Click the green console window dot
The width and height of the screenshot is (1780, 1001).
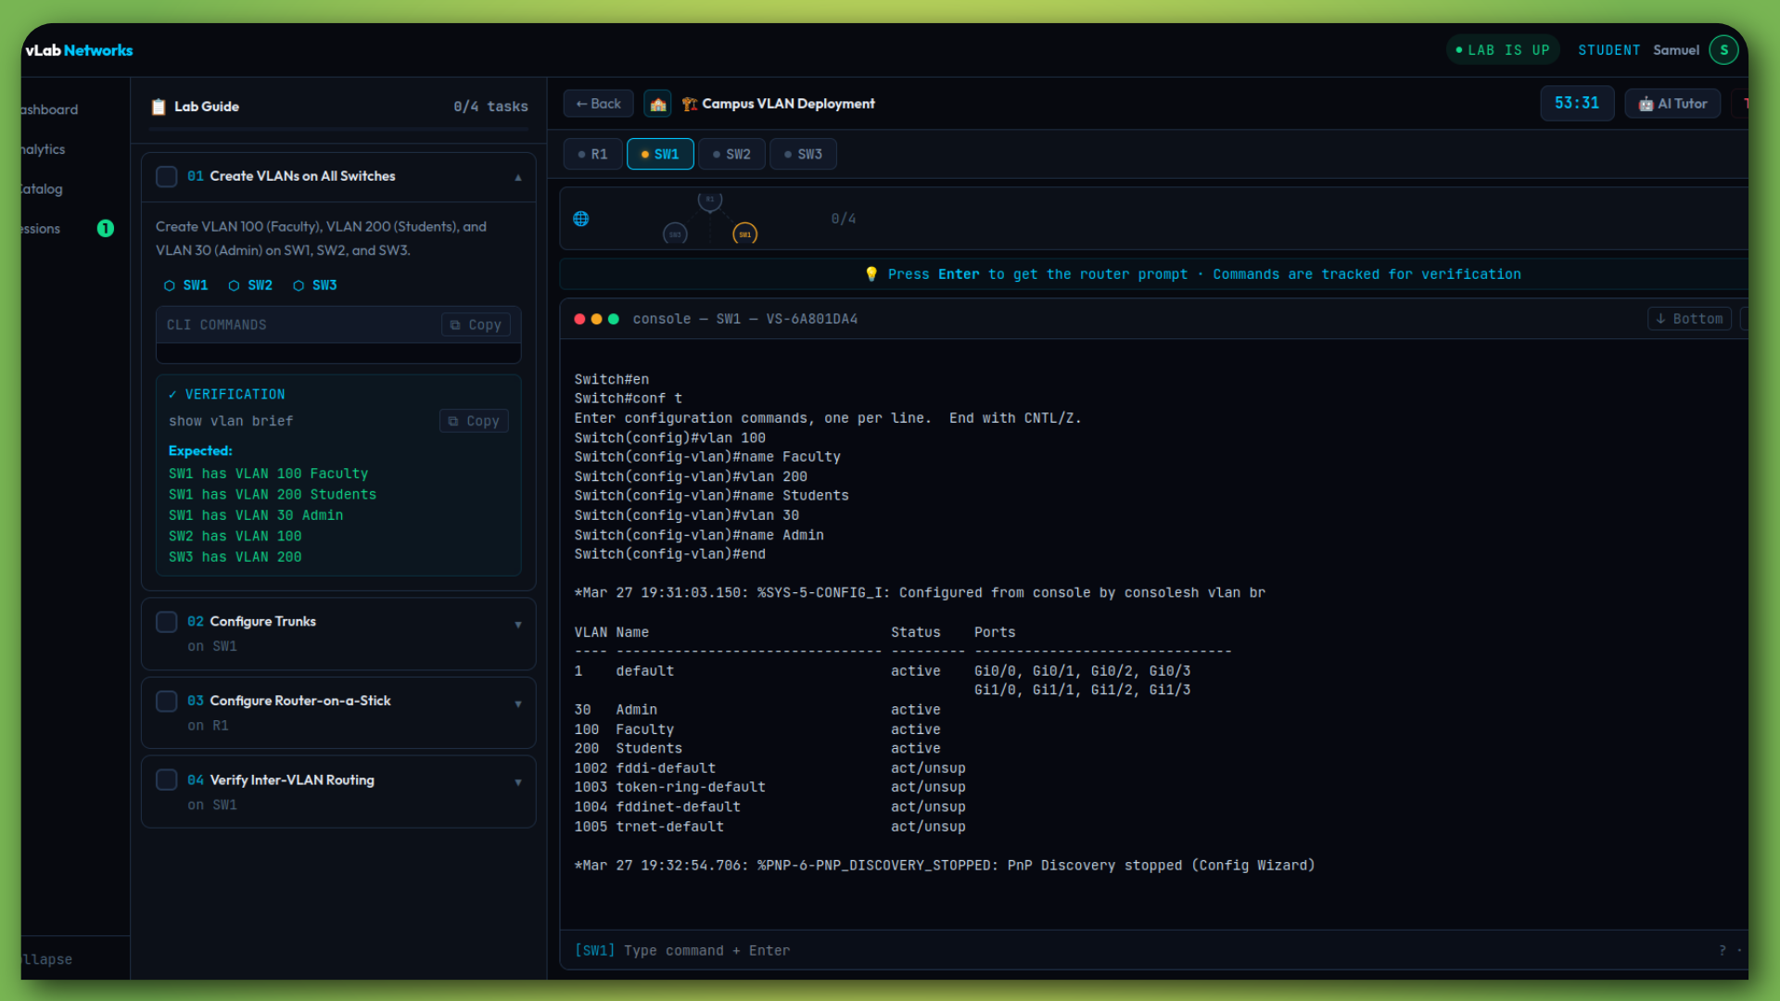click(x=614, y=319)
